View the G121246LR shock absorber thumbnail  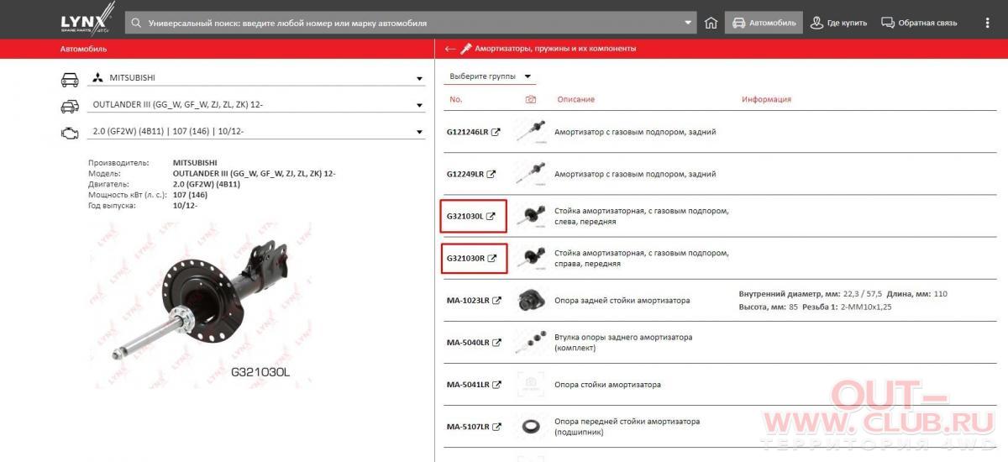click(531, 132)
